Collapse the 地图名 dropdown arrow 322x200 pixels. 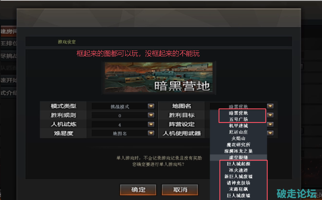(270, 106)
